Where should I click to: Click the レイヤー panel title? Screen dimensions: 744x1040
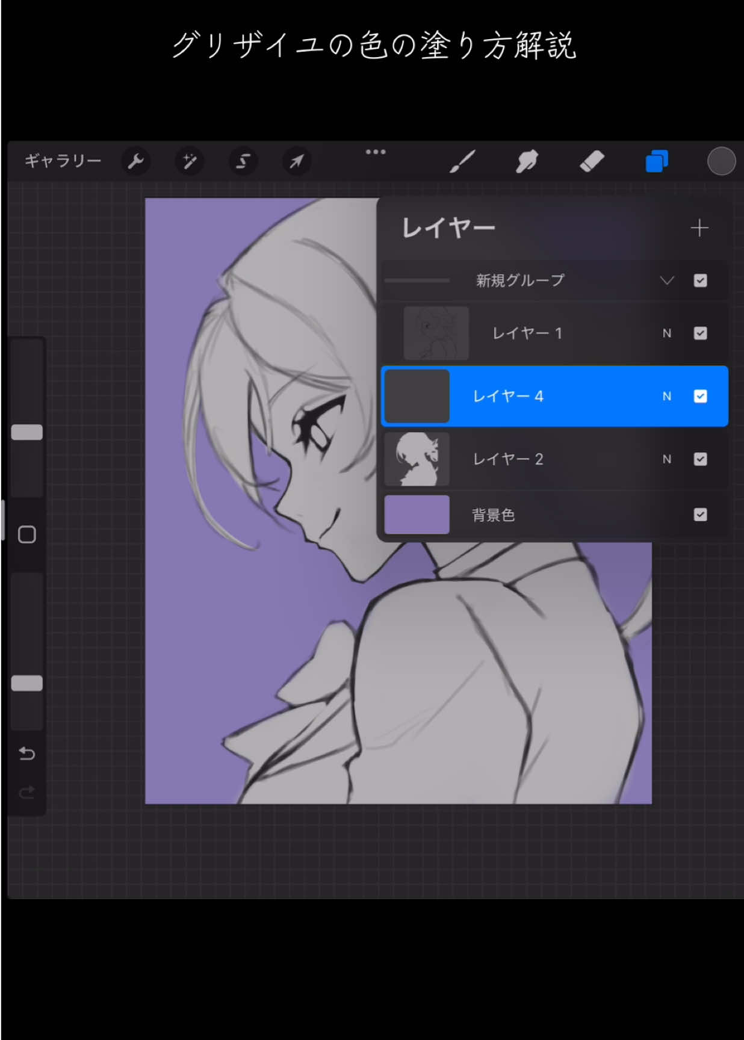(x=448, y=228)
